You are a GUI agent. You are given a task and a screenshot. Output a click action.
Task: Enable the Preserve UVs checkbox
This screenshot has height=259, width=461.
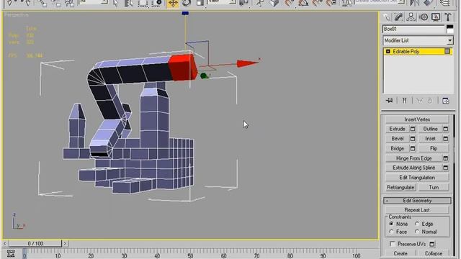[x=392, y=244]
